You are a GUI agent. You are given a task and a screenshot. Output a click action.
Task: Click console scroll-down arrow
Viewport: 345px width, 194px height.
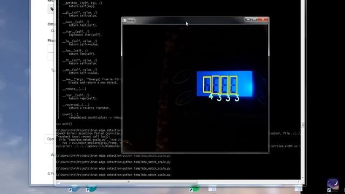coord(303,177)
